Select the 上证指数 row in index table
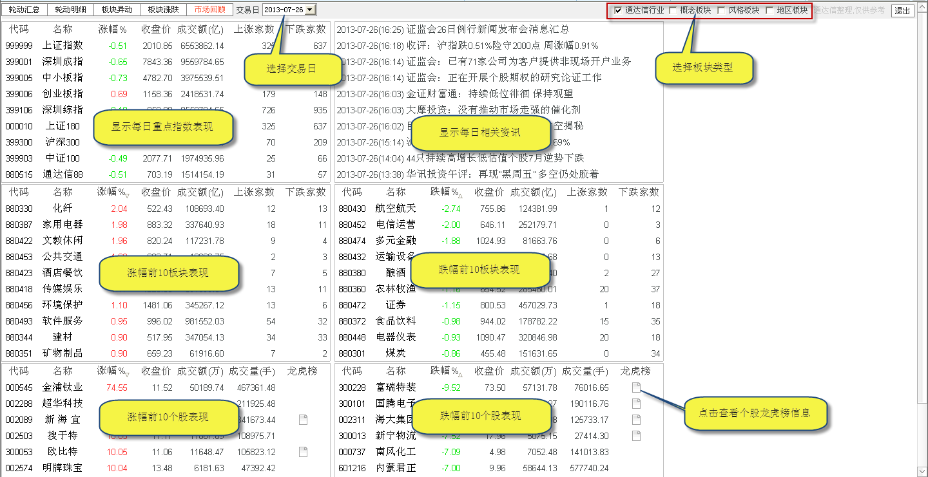The height and width of the screenshot is (477, 928). point(63,46)
